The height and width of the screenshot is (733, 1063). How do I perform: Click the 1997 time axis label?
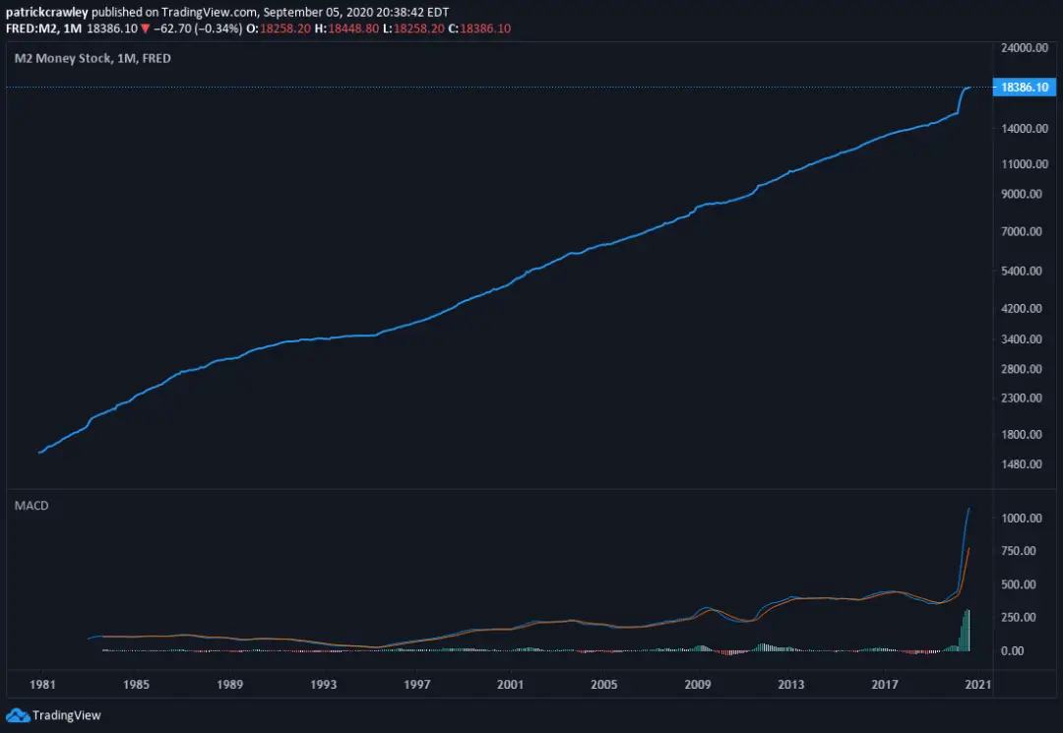coord(417,684)
